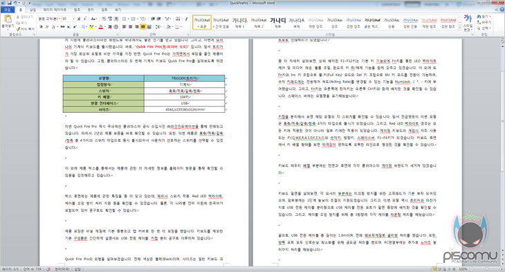Switch to the References (참조) tab
Viewport: 505px width, 272px height.
point(77,10)
